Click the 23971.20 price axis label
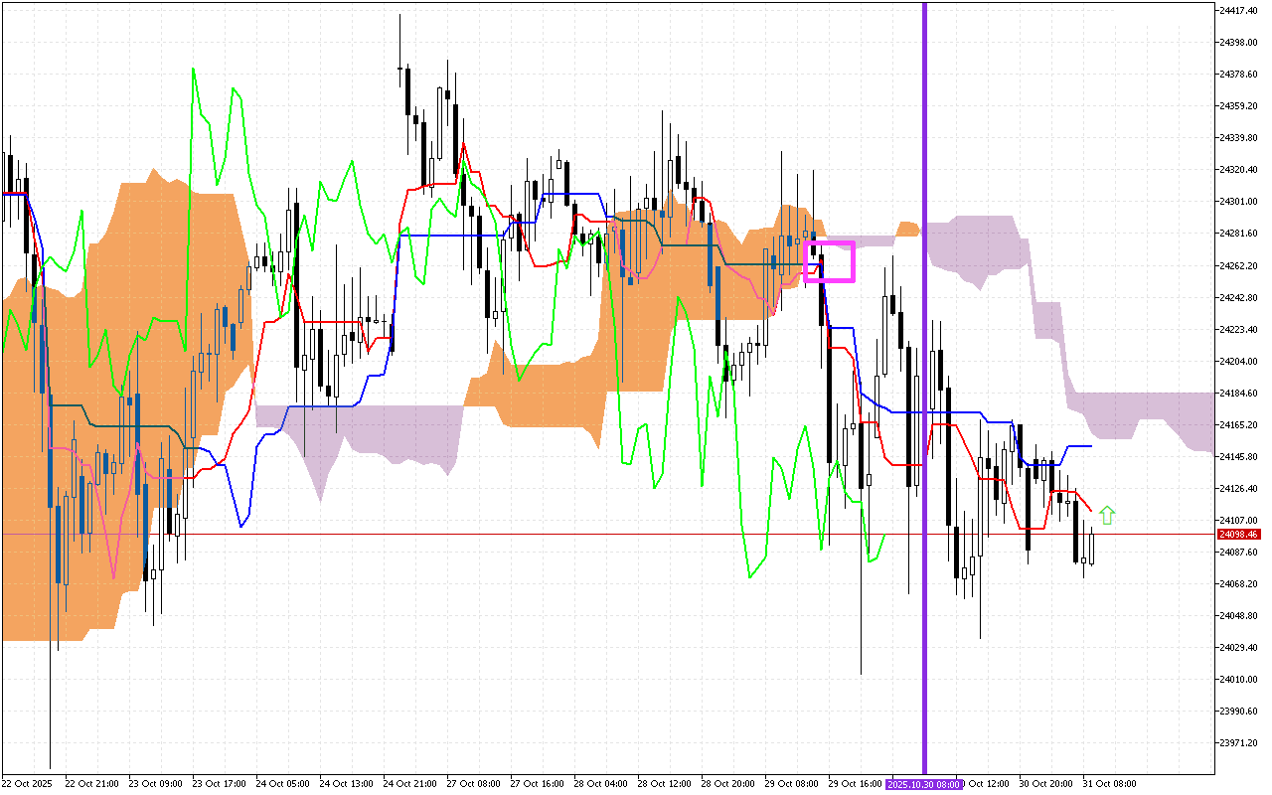This screenshot has height=795, width=1272. 1238,742
